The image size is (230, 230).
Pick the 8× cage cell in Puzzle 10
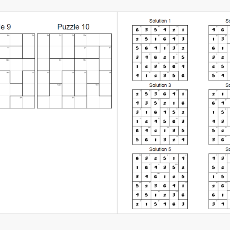56,65
